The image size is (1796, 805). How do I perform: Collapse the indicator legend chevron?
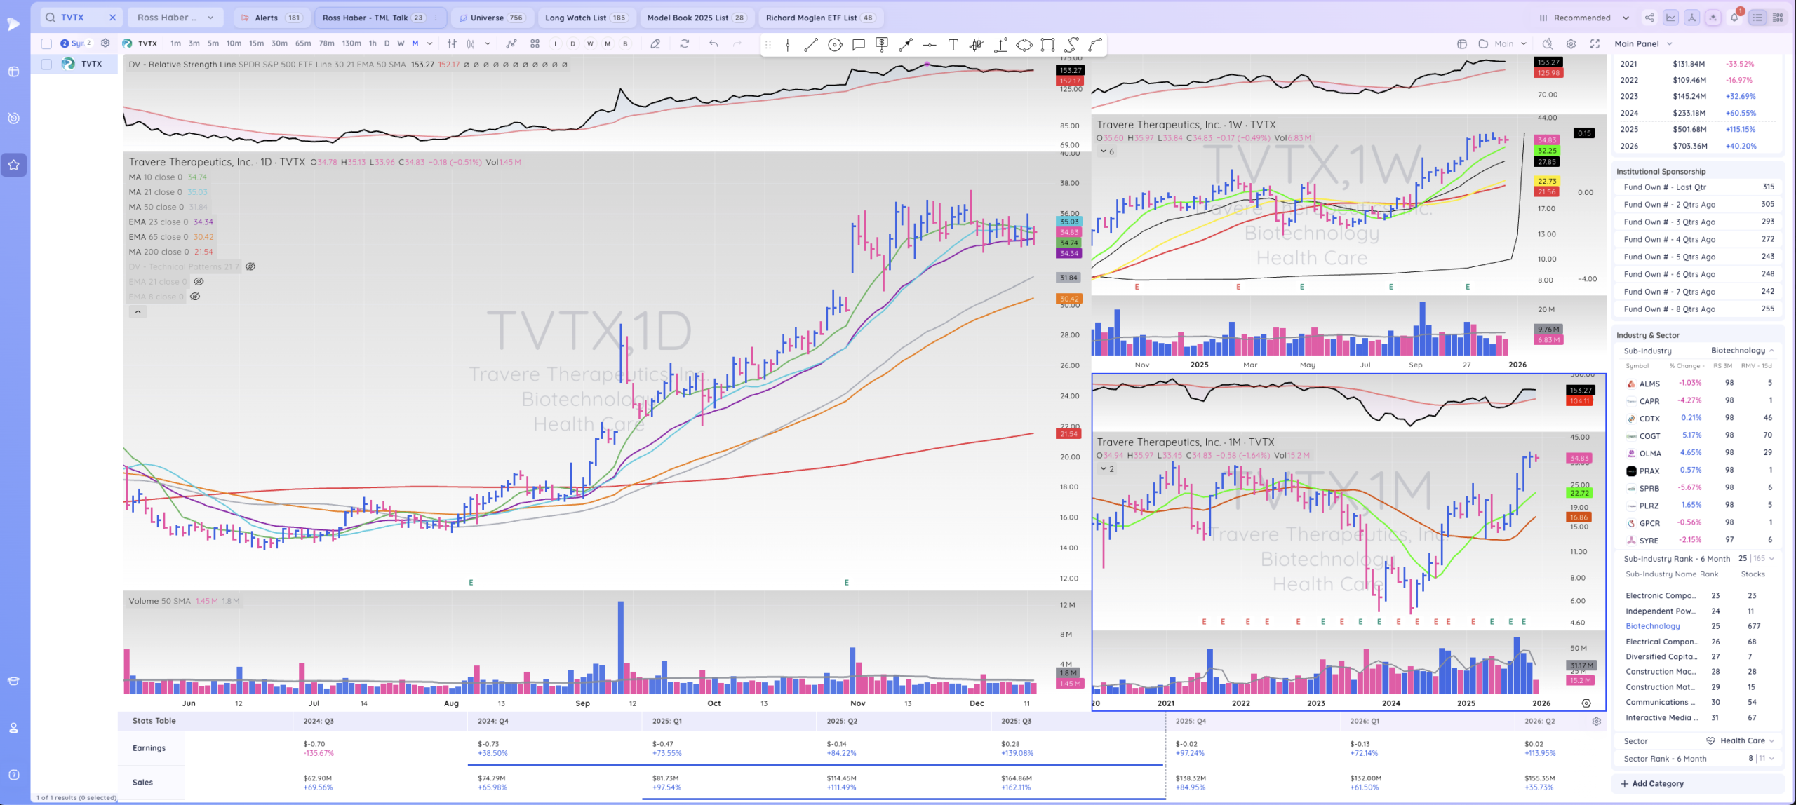138,312
